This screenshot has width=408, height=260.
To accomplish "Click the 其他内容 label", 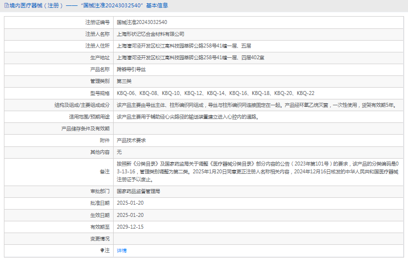I will [100, 152].
